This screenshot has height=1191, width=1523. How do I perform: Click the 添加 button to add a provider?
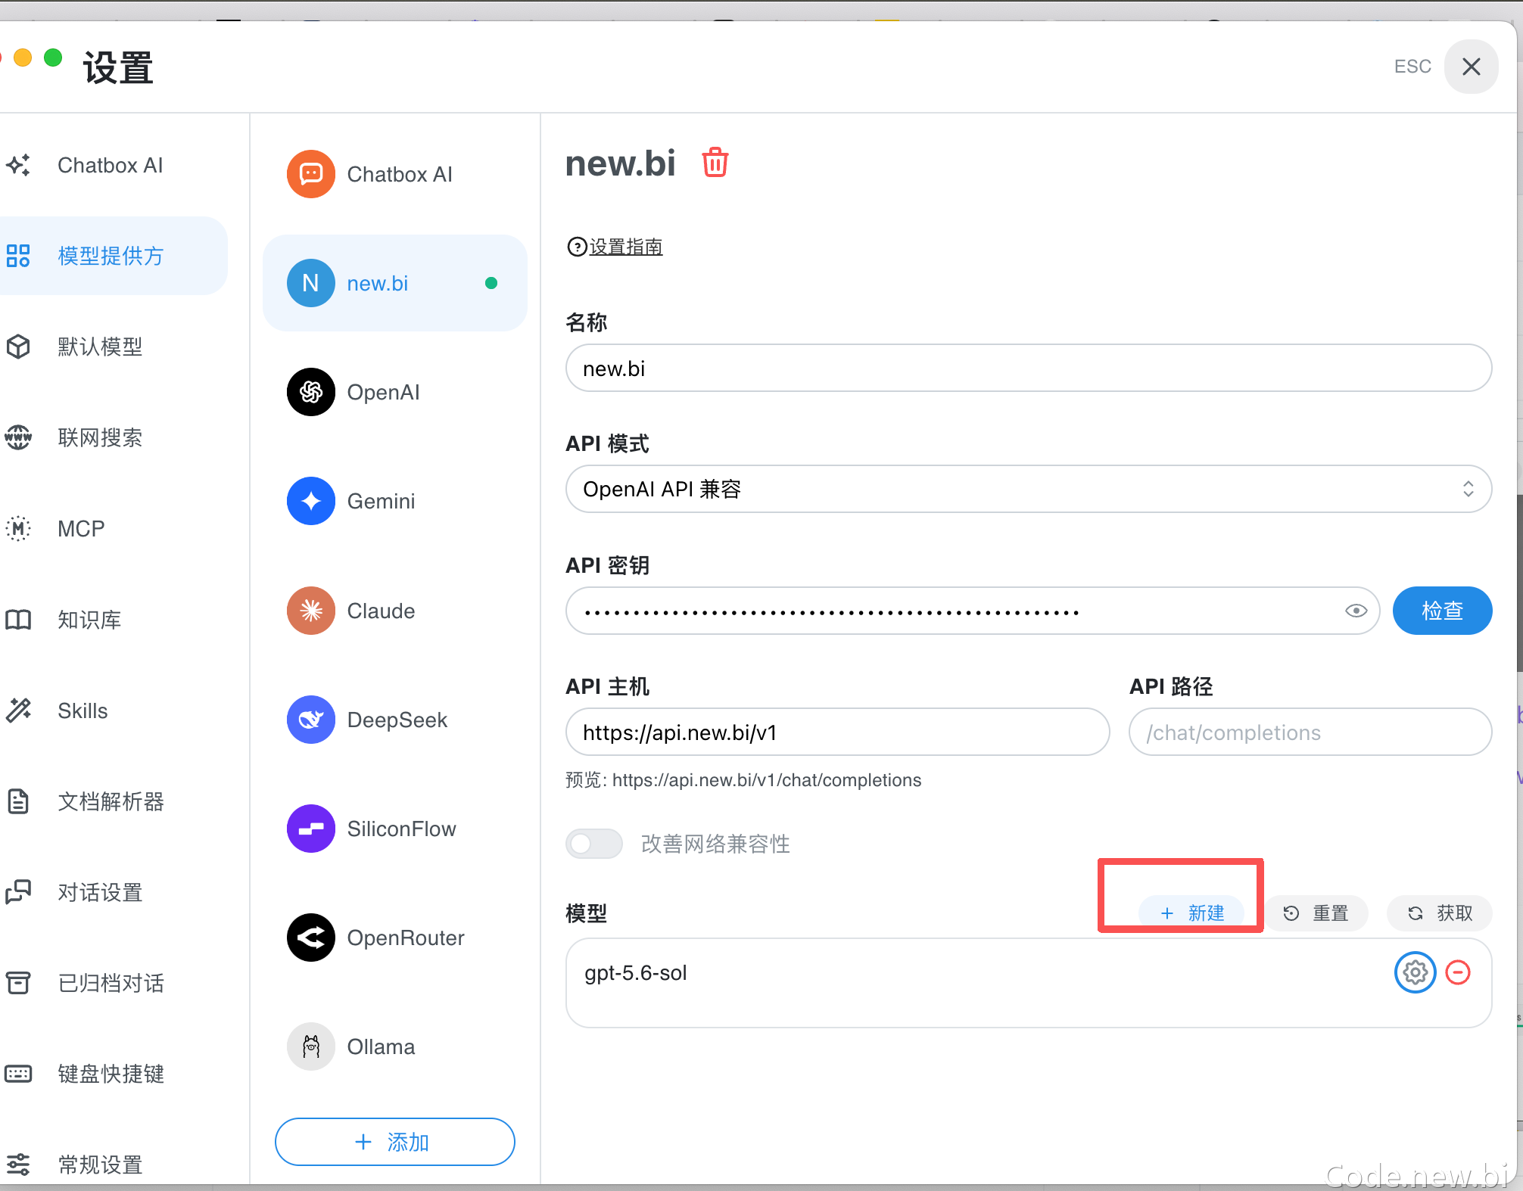pyautogui.click(x=395, y=1142)
